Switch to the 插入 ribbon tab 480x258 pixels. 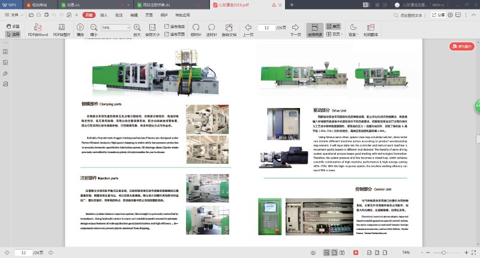pyautogui.click(x=104, y=14)
